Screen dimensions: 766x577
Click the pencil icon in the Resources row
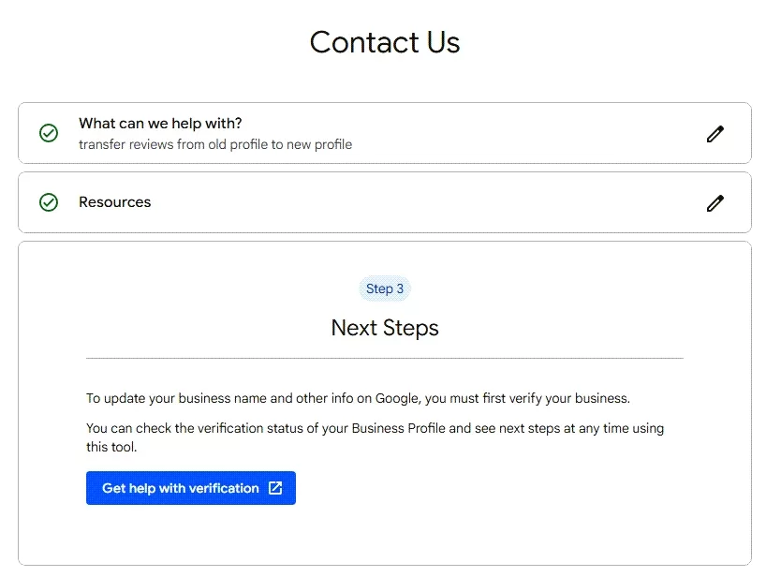pyautogui.click(x=714, y=203)
